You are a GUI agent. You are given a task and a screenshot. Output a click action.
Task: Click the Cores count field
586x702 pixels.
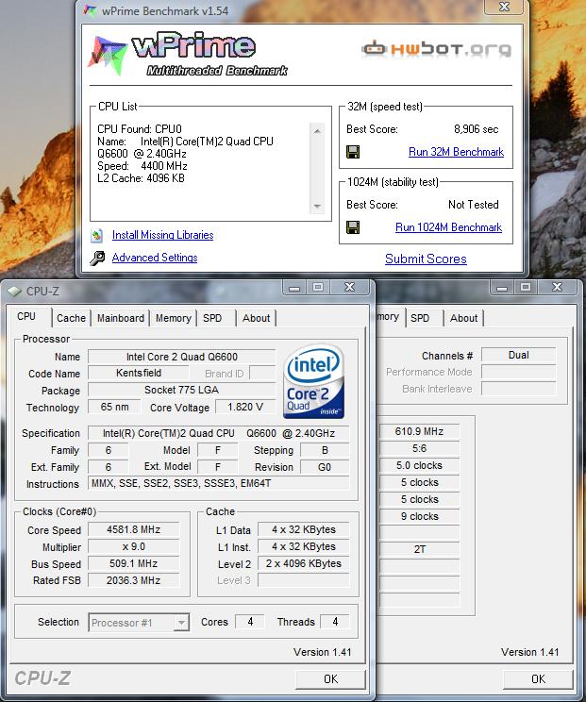click(x=250, y=622)
